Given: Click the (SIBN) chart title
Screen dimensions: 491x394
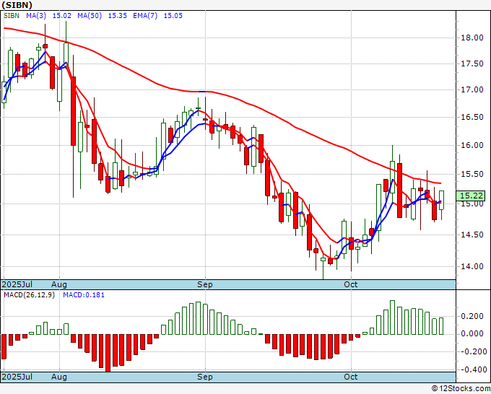Looking at the screenshot, I should click(x=17, y=5).
